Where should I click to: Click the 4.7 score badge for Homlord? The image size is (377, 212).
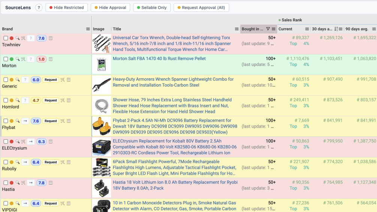point(36,101)
